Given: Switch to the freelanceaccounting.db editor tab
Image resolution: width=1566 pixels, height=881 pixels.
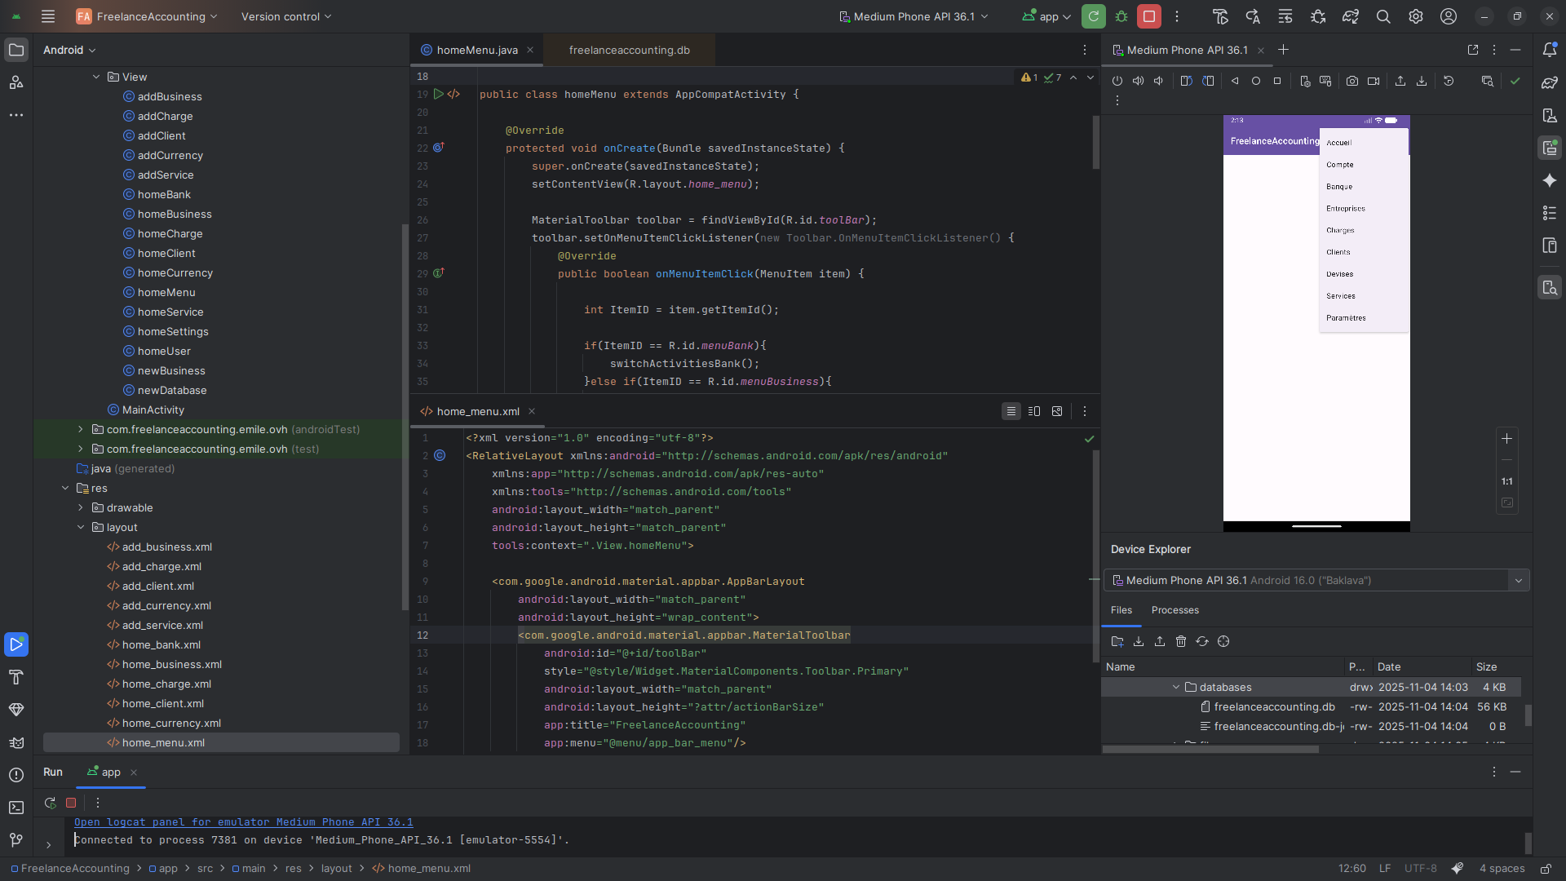Looking at the screenshot, I should [x=629, y=50].
